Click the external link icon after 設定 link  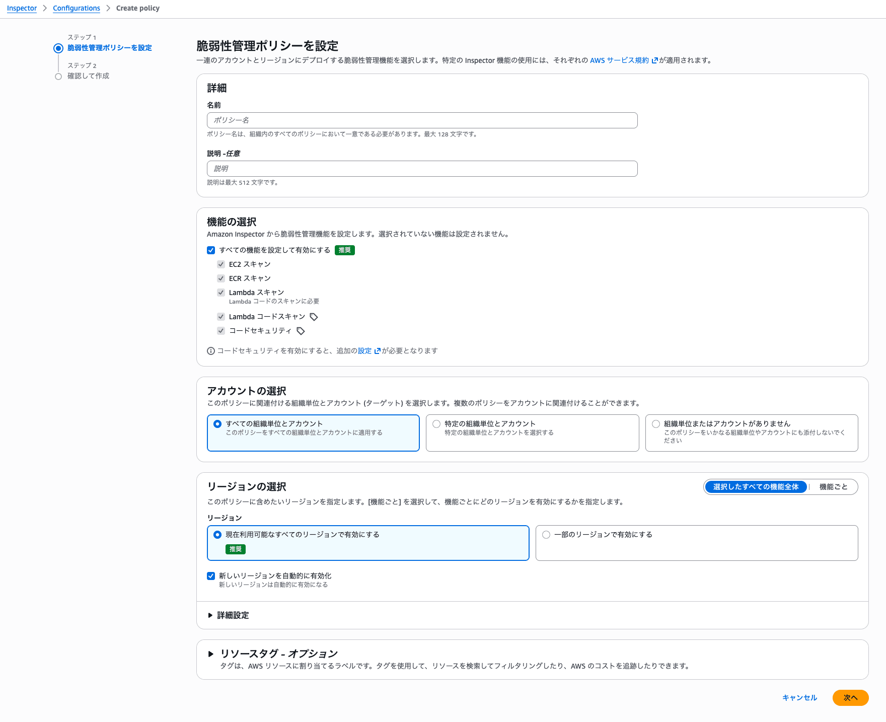(378, 351)
